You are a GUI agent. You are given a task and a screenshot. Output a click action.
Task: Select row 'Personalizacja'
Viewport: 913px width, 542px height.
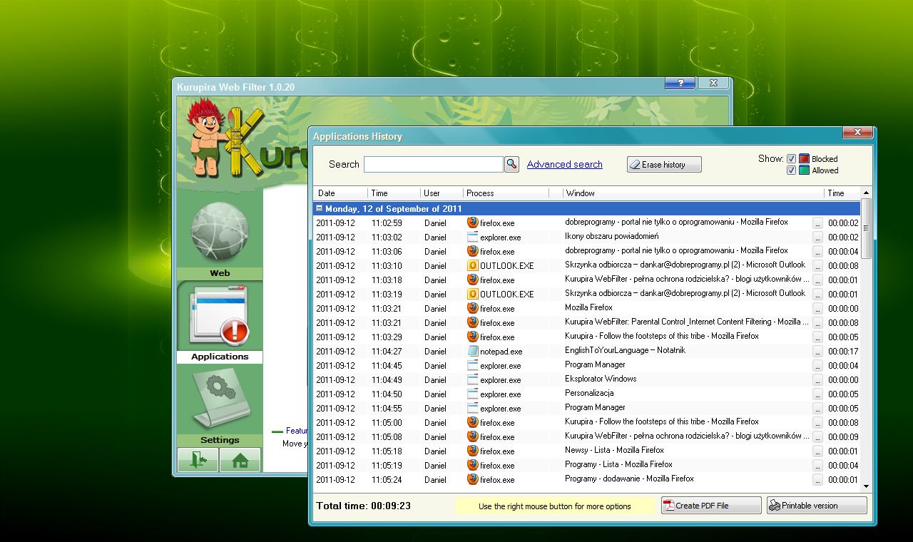587,394
